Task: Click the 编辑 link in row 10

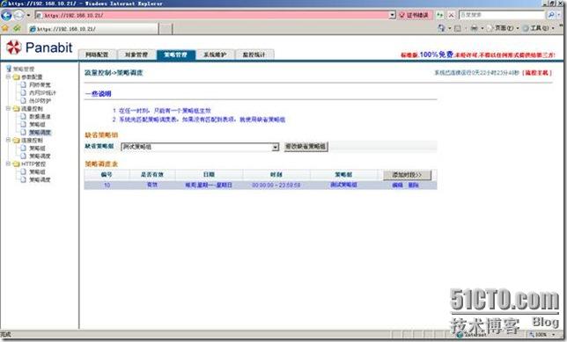Action: pos(397,185)
